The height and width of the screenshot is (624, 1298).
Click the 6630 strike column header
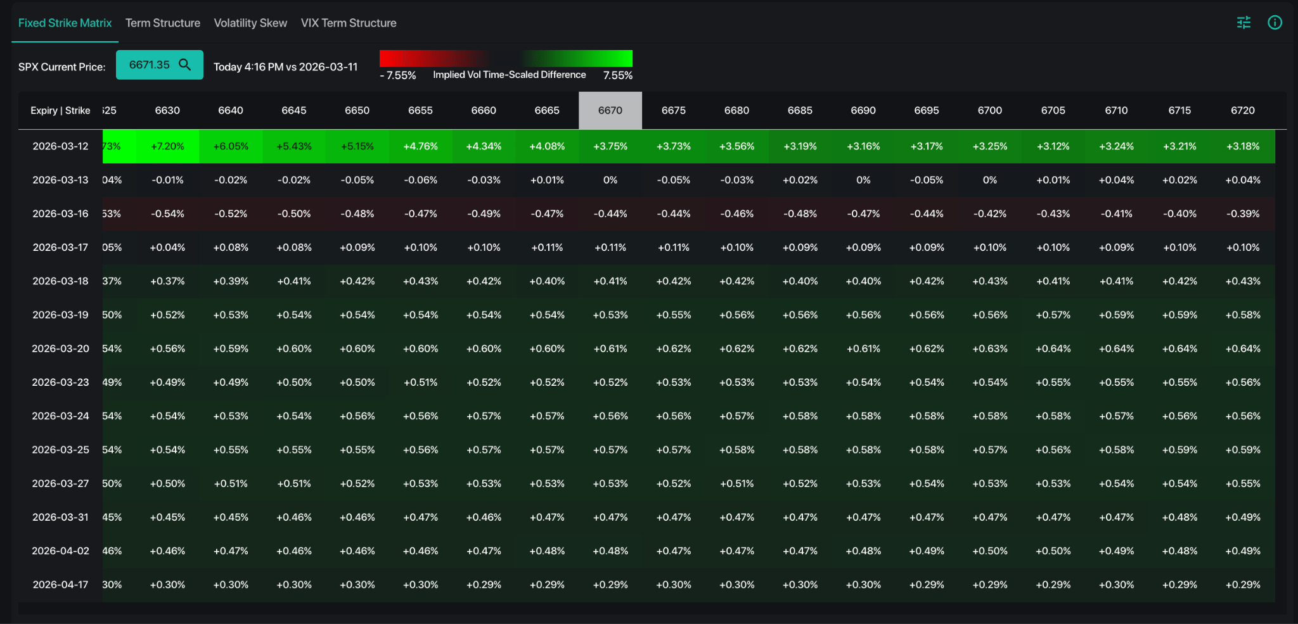pos(167,110)
